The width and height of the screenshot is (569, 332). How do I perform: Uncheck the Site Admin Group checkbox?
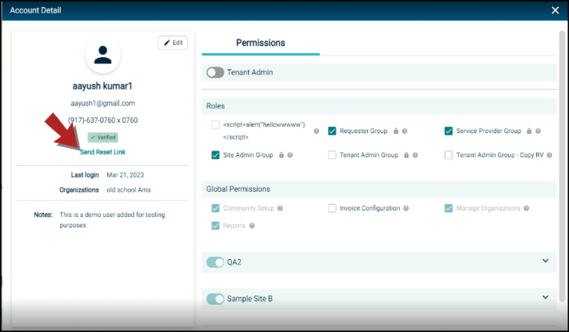215,155
